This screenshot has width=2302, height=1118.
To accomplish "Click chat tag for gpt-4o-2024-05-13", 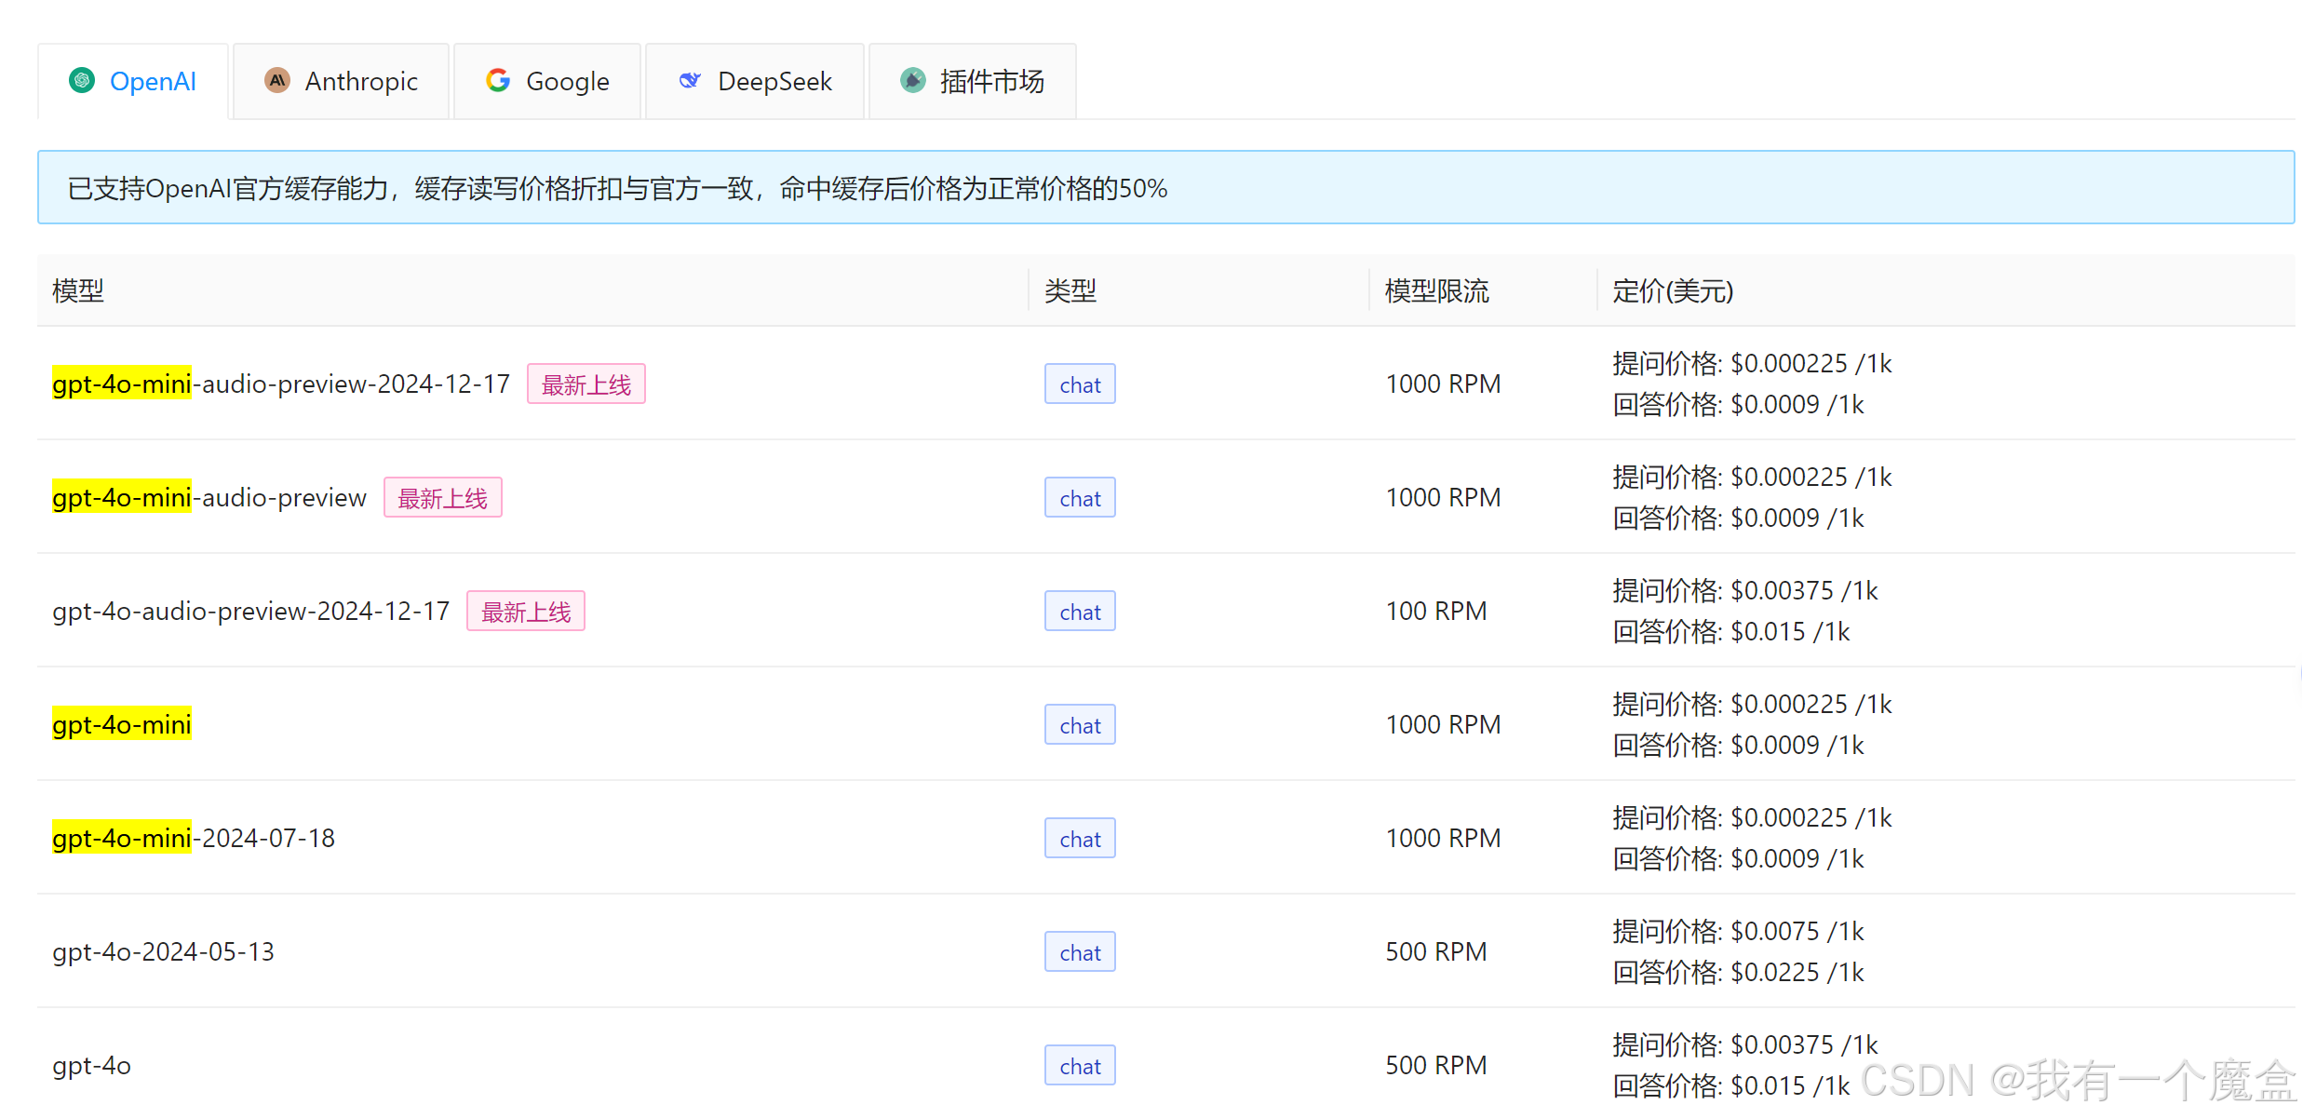I will point(1080,952).
